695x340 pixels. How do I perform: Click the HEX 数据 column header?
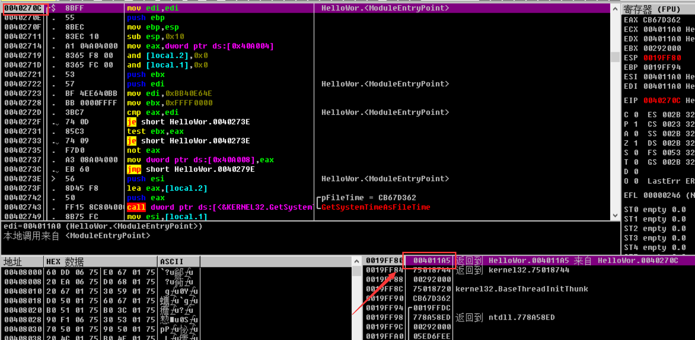coord(101,261)
